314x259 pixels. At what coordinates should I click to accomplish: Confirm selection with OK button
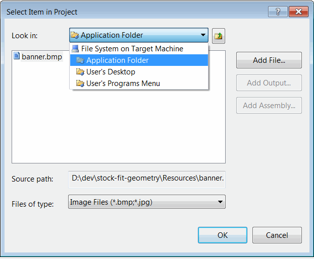(223, 235)
